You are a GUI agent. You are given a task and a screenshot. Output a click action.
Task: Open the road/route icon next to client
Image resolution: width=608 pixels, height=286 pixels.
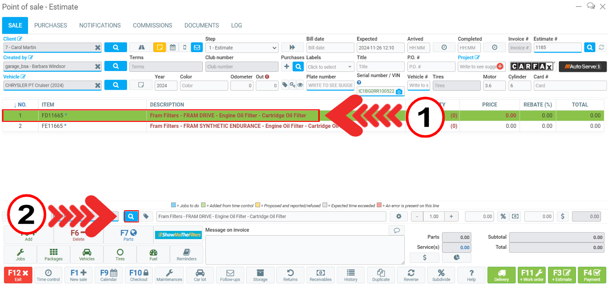141,48
